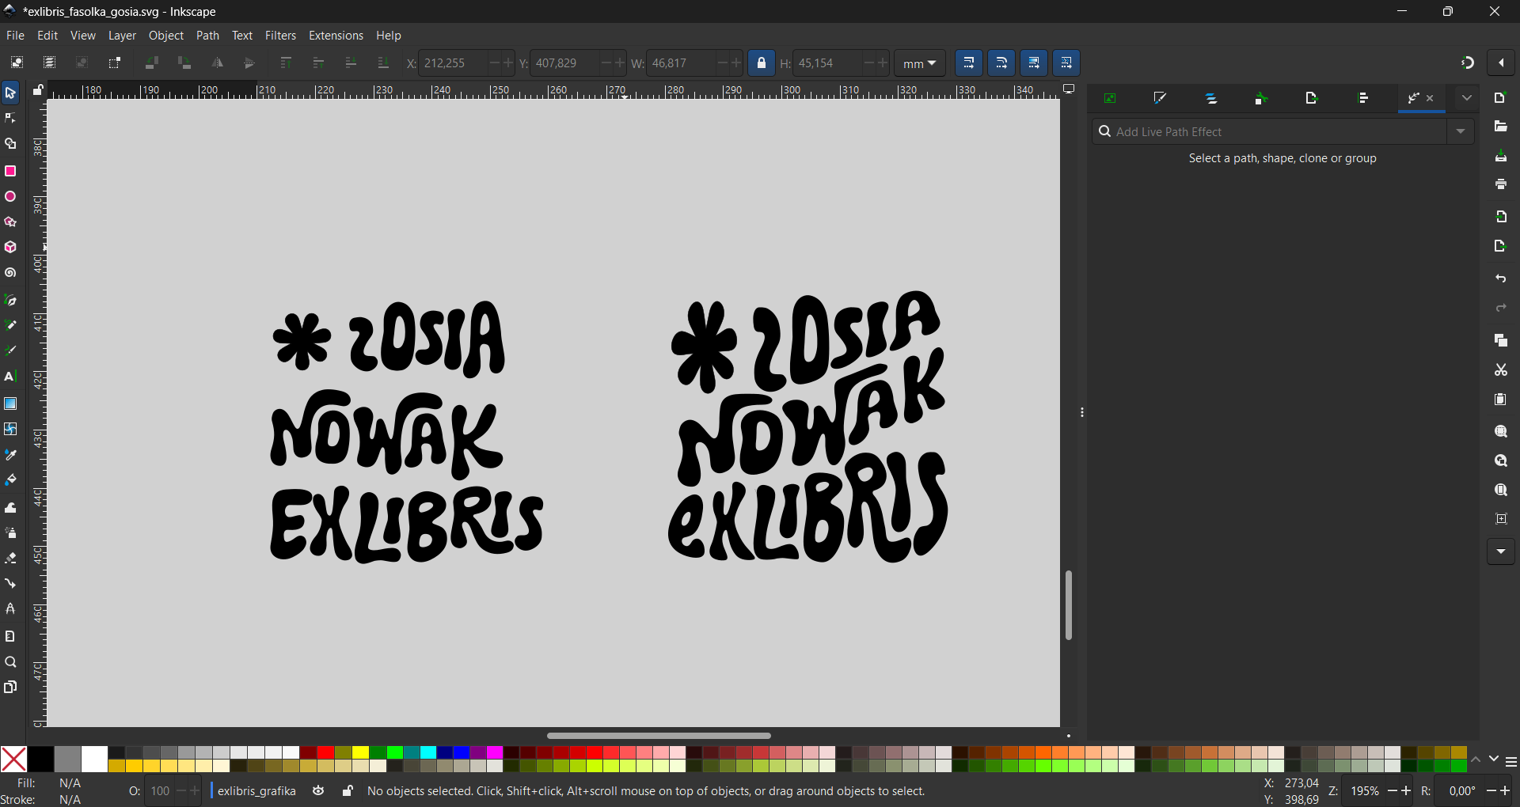Select the Gradient tool
Viewport: 1520px width, 807px height.
(10, 403)
